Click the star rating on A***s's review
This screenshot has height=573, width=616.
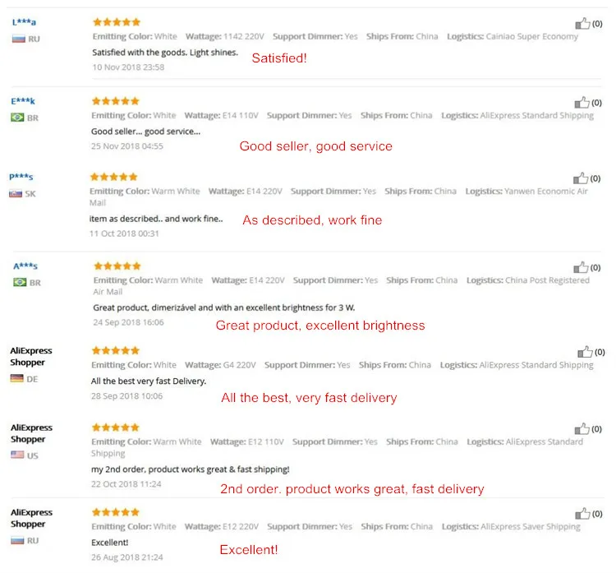pyautogui.click(x=117, y=266)
